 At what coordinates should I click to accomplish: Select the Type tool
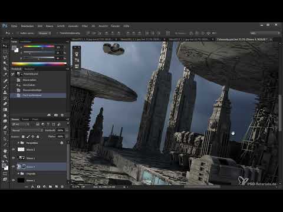tap(5, 133)
